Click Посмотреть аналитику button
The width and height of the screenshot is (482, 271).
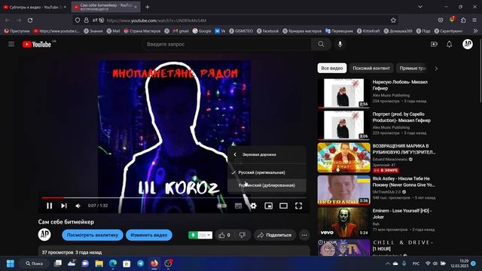pos(93,235)
